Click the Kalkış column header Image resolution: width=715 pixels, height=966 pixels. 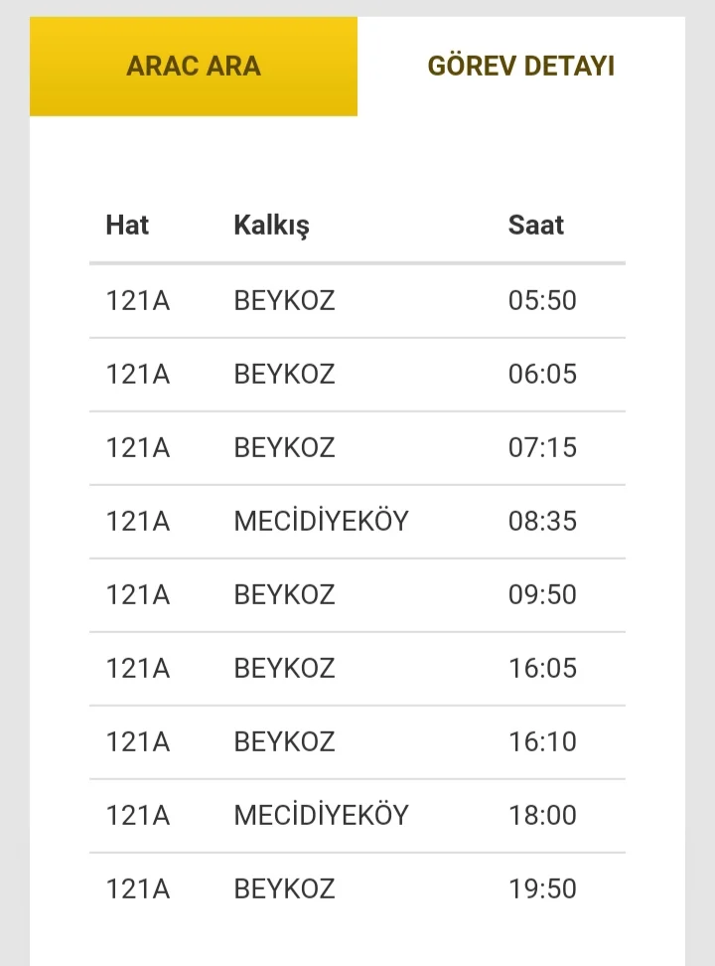pos(271,225)
